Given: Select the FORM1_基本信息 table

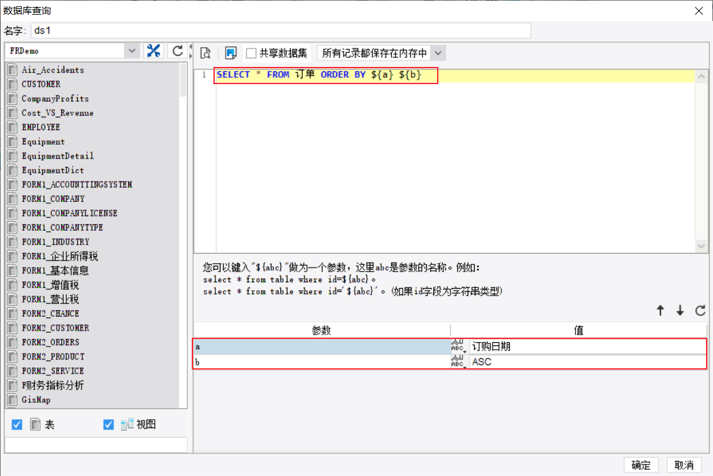Looking at the screenshot, I should pos(55,271).
